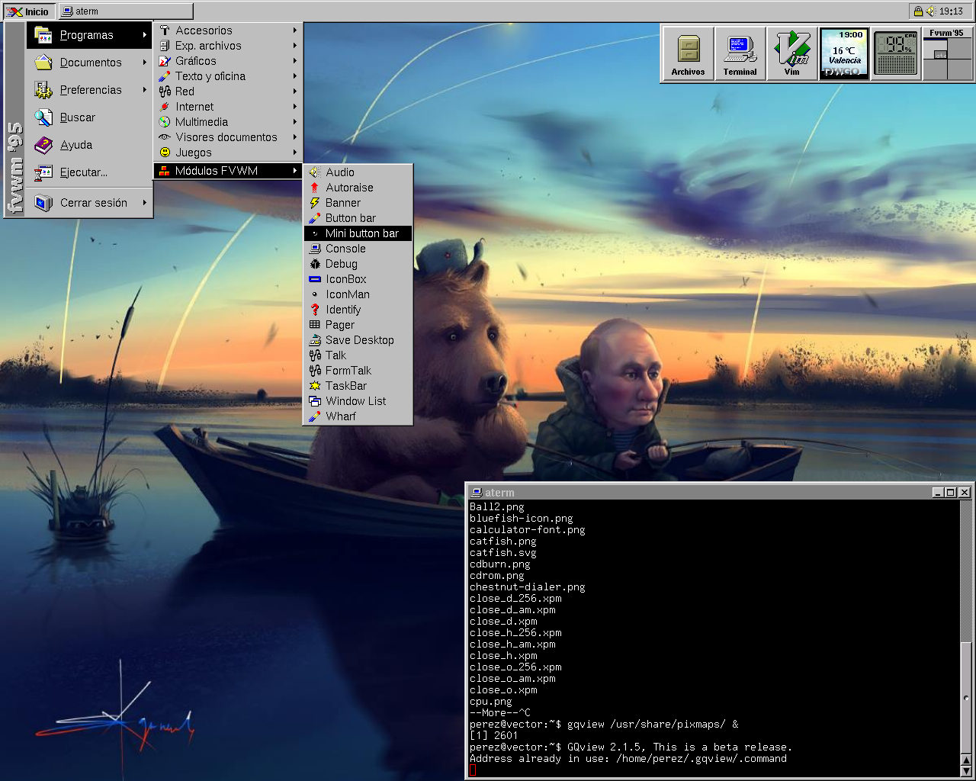Open the Console module

(x=358, y=249)
